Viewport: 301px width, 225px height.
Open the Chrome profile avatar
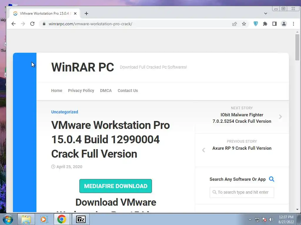[284, 24]
